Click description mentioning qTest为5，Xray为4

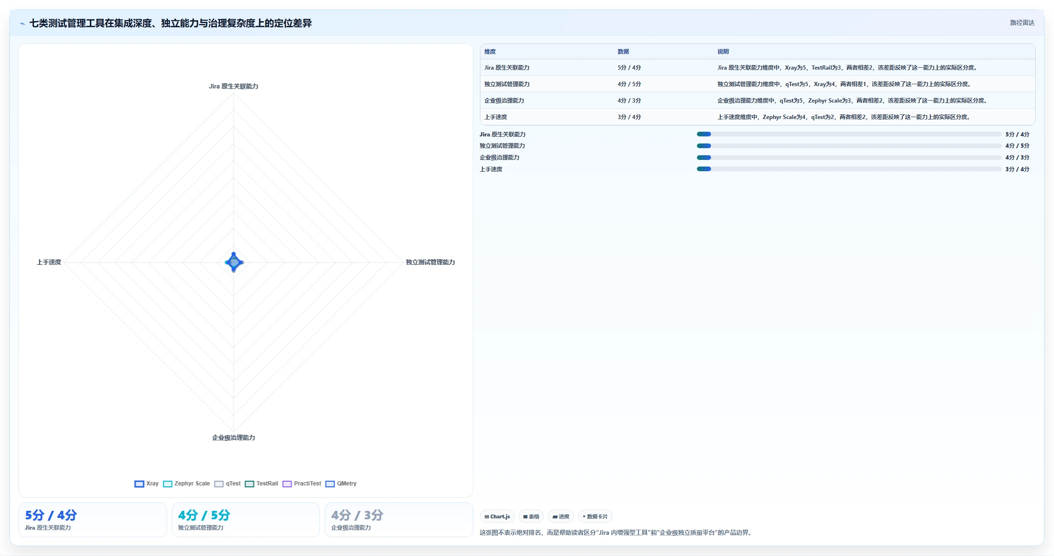pos(845,84)
